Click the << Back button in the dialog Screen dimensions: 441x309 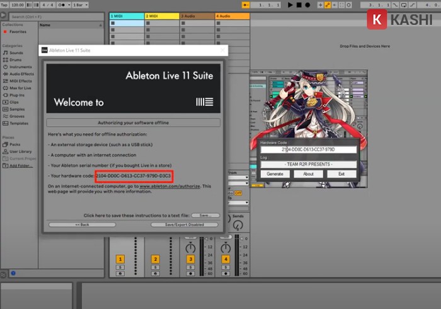click(x=82, y=224)
